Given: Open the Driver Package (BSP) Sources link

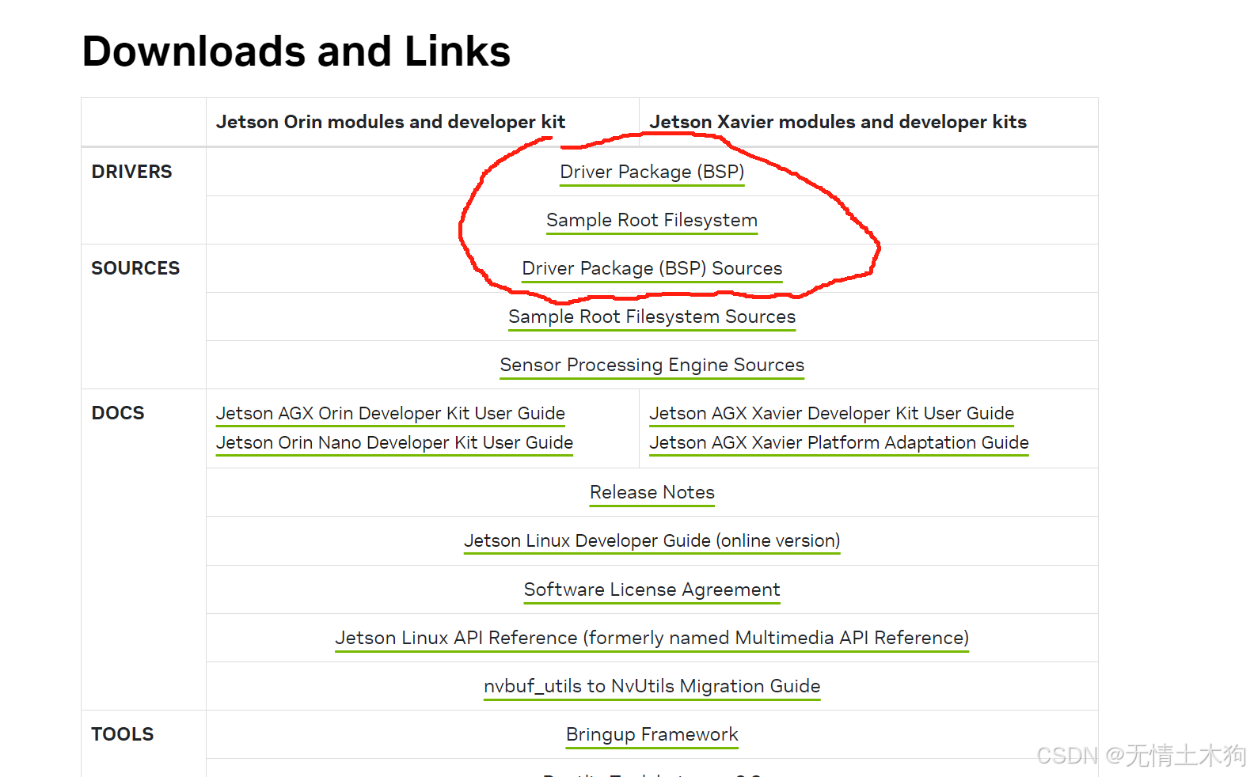Looking at the screenshot, I should [x=652, y=268].
